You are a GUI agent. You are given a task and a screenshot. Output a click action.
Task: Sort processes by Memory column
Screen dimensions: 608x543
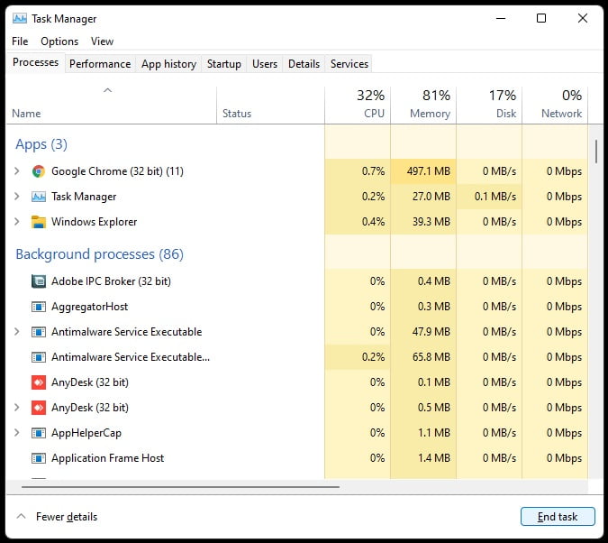pyautogui.click(x=423, y=106)
